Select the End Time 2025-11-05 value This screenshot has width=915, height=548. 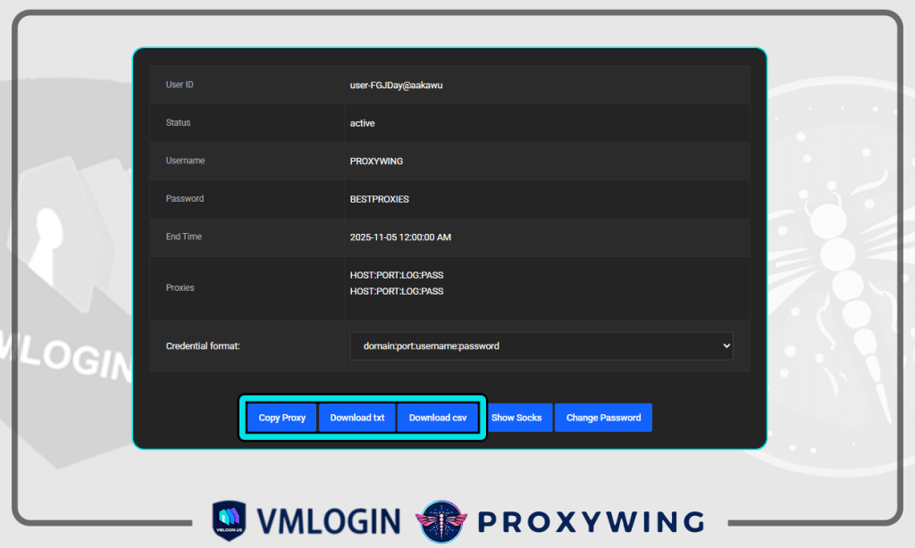coord(400,237)
